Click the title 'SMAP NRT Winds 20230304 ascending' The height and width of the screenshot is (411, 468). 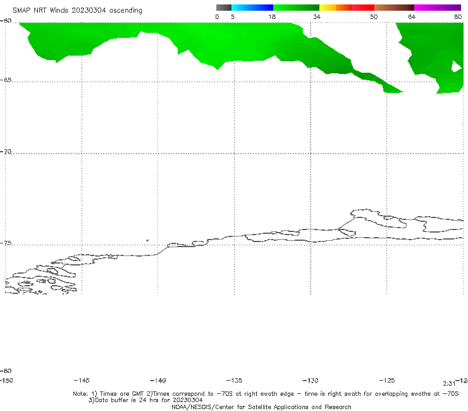click(x=77, y=10)
